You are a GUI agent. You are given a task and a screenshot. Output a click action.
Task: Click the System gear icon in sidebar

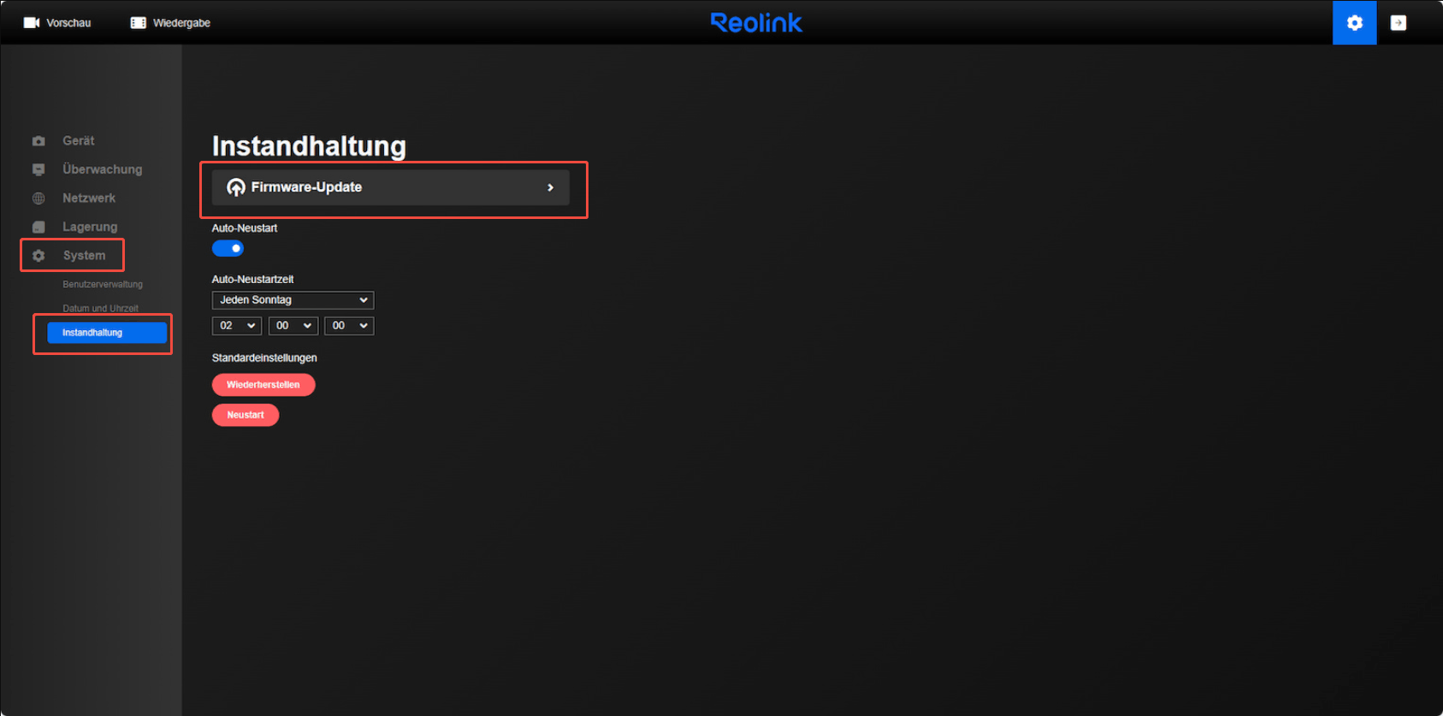pos(38,256)
